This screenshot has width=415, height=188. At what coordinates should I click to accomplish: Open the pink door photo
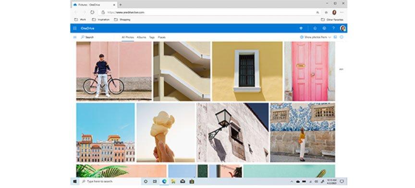pos(309,71)
